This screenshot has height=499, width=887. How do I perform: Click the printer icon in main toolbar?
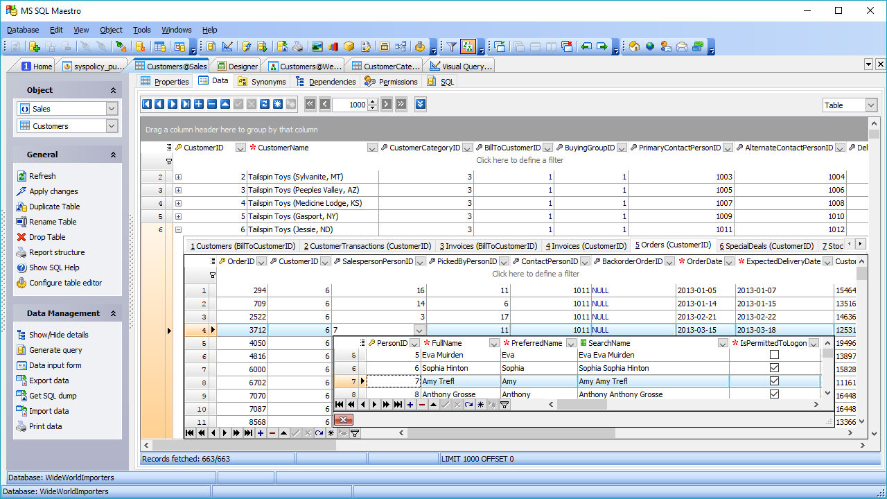(x=297, y=46)
